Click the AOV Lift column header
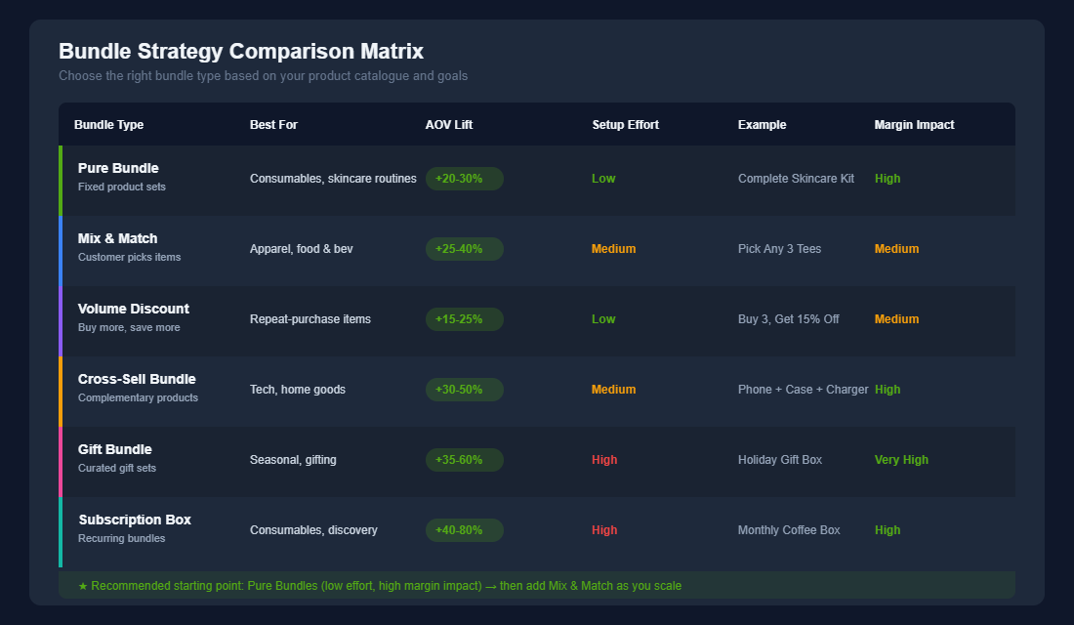This screenshot has width=1074, height=625. (x=445, y=124)
